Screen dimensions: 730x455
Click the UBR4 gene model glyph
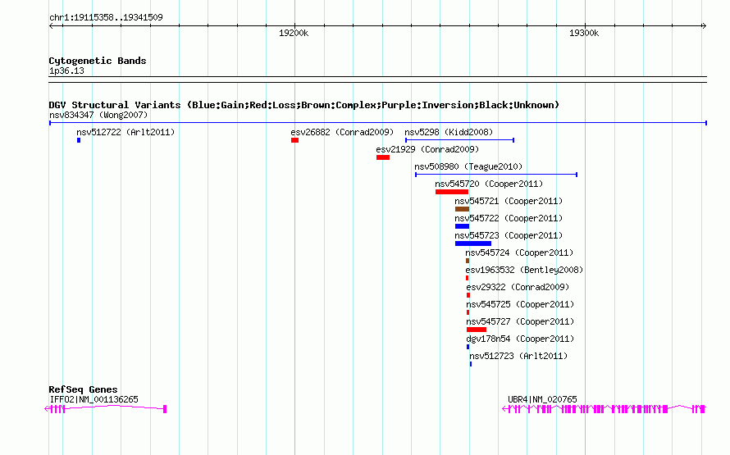[604, 408]
